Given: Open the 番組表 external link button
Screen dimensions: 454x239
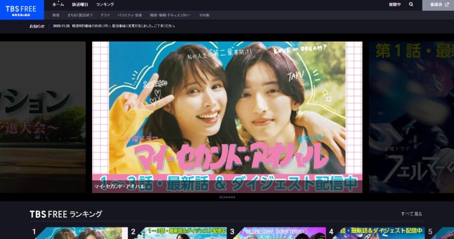Looking at the screenshot, I should click(438, 5).
